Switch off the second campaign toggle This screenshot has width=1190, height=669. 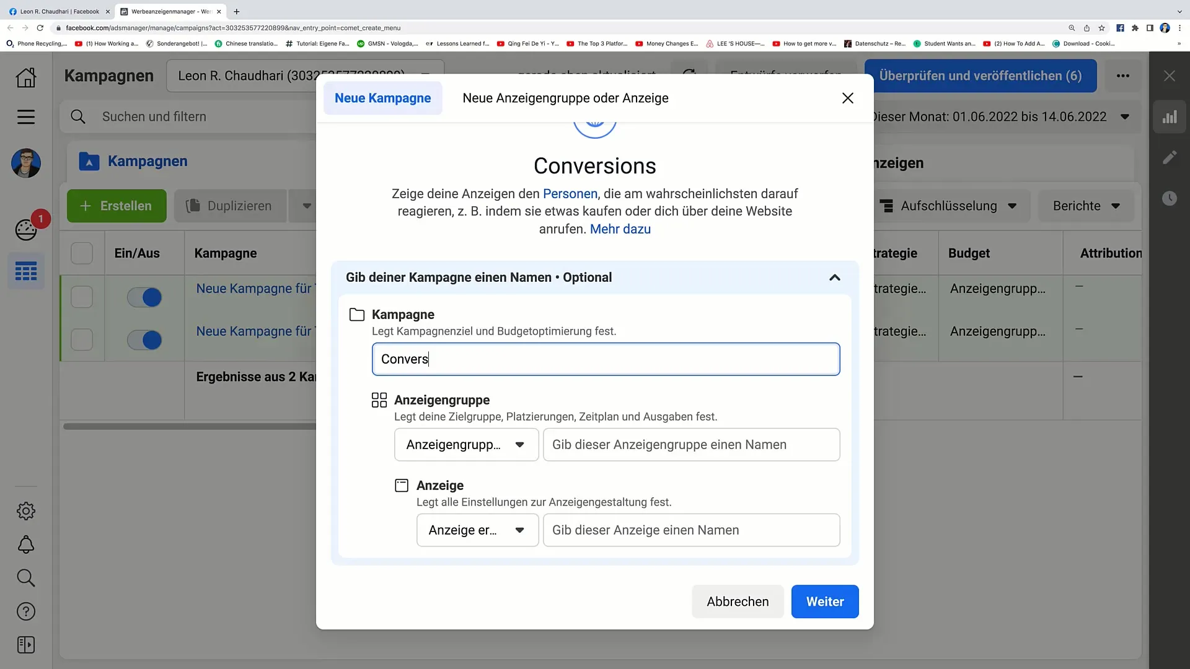(144, 340)
